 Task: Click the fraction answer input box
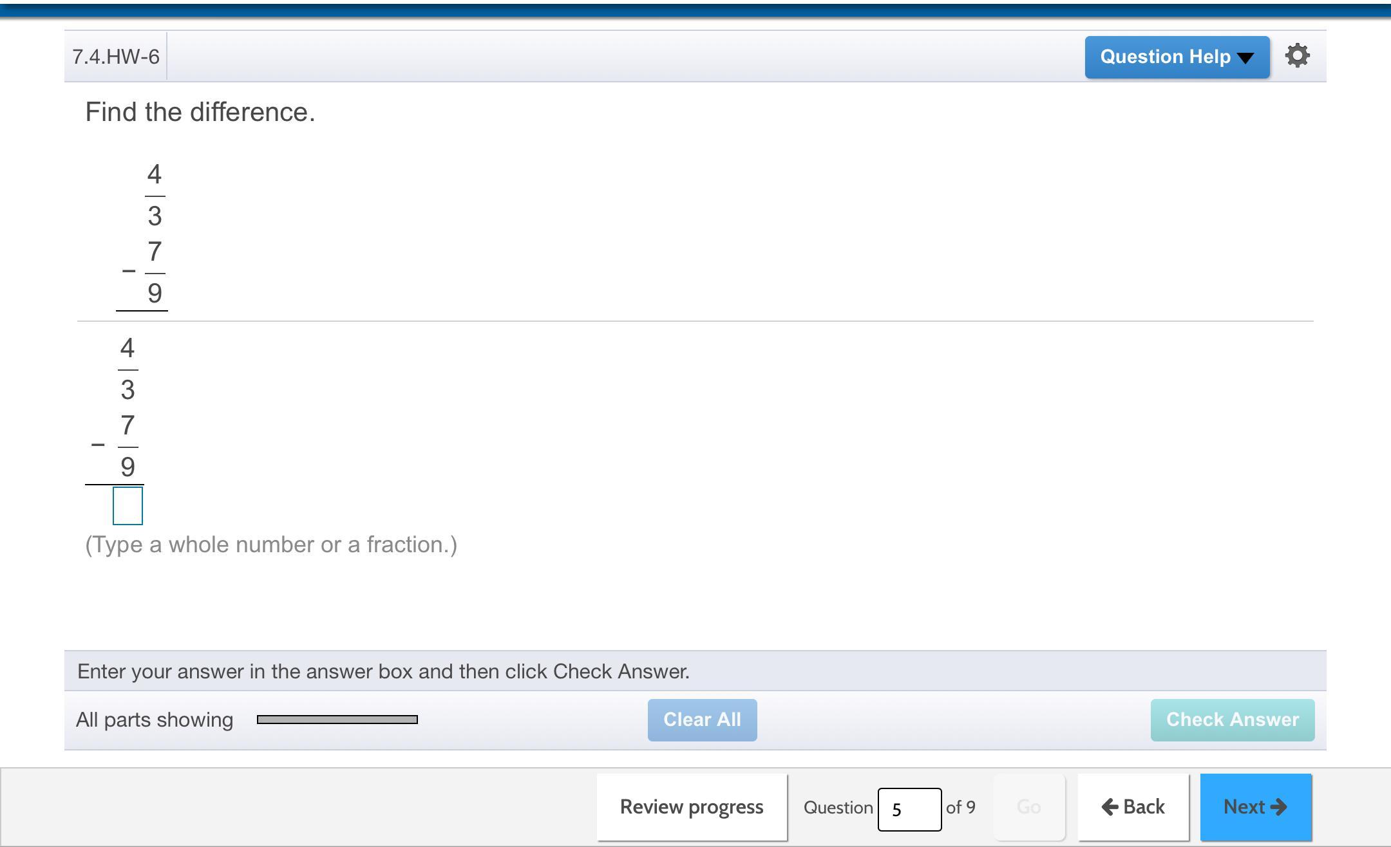pyautogui.click(x=128, y=506)
